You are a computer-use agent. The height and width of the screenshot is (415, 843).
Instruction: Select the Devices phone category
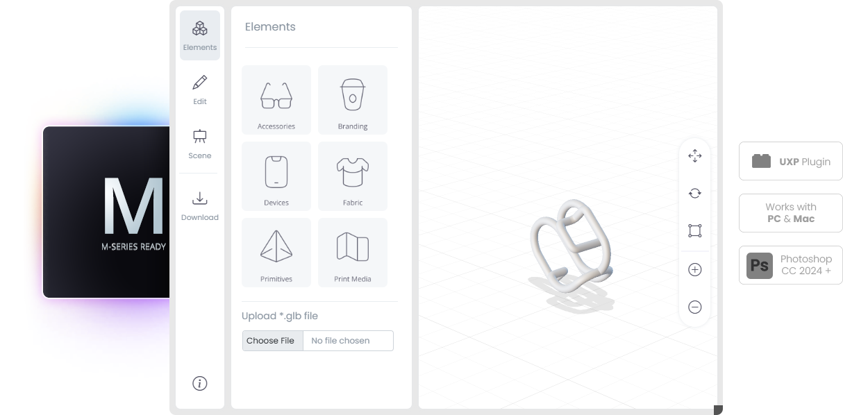[276, 176]
